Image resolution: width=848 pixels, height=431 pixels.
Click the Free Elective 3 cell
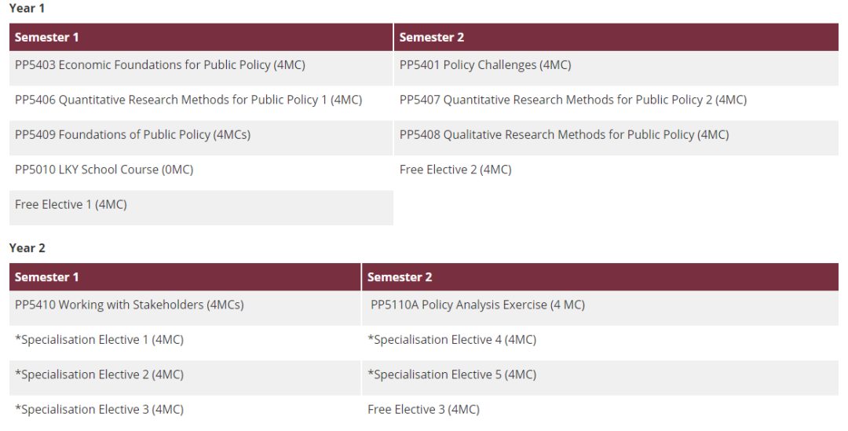423,410
